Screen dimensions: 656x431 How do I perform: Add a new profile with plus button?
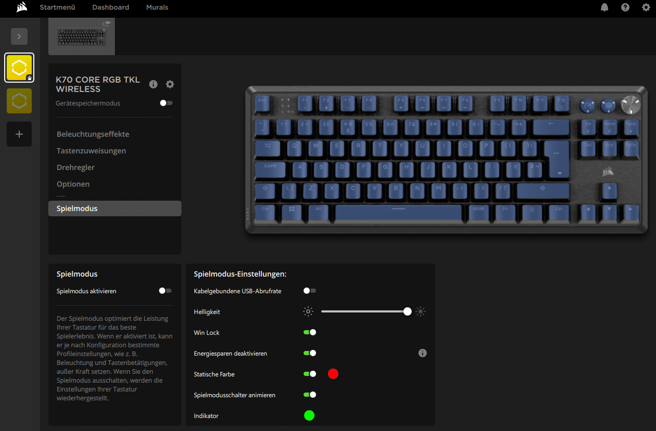(x=19, y=134)
